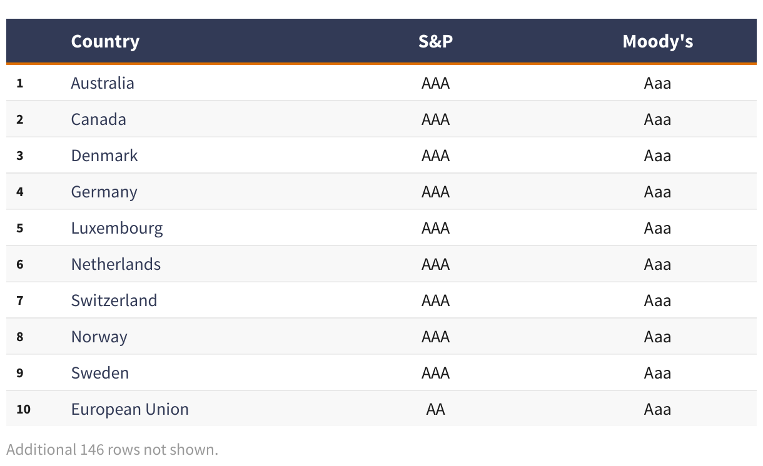This screenshot has width=763, height=466.
Task: Select Australia's AAA S&P rating cell
Action: pos(435,83)
